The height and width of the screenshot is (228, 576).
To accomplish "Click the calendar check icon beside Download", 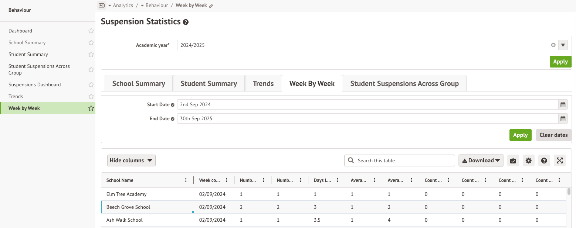I will 513,160.
